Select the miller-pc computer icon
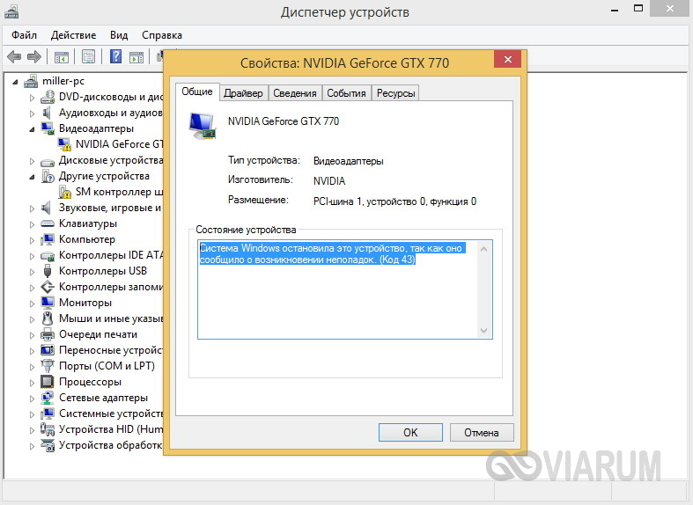The width and height of the screenshot is (693, 505). click(31, 81)
